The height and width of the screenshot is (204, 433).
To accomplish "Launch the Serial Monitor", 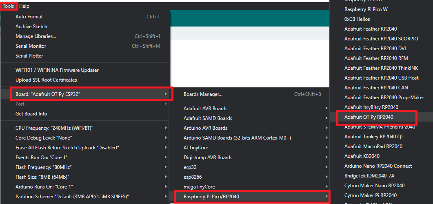I will tap(31, 46).
